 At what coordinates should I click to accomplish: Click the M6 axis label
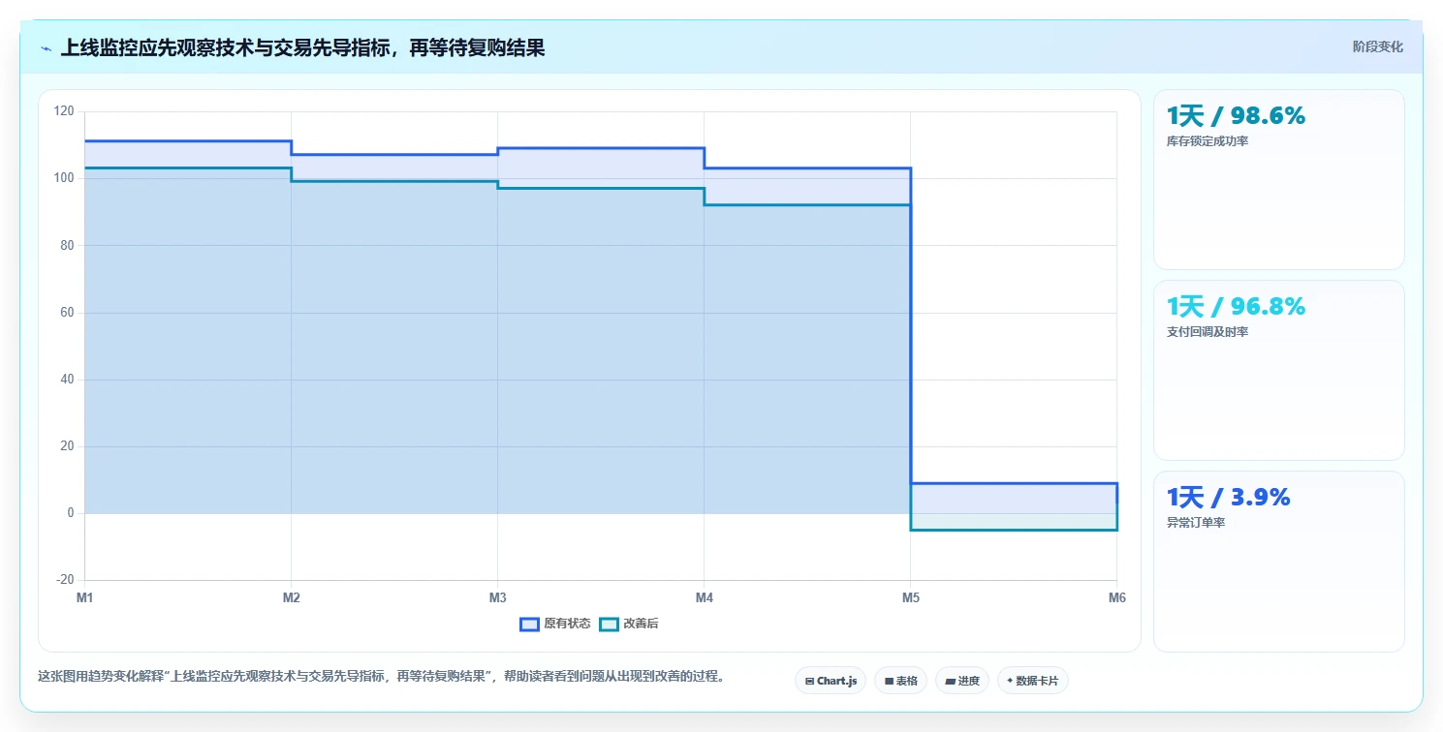pos(1116,598)
